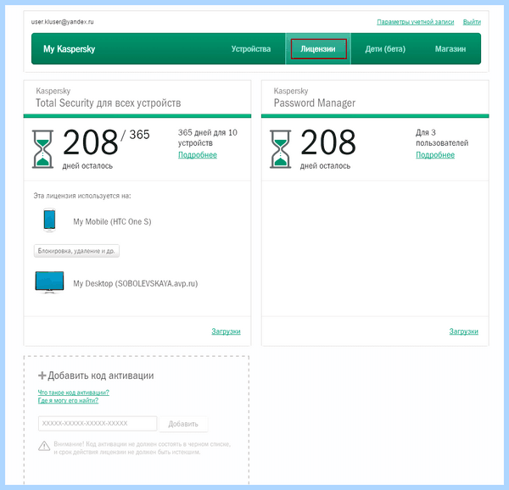Go to the Магазин tab

tap(450, 49)
